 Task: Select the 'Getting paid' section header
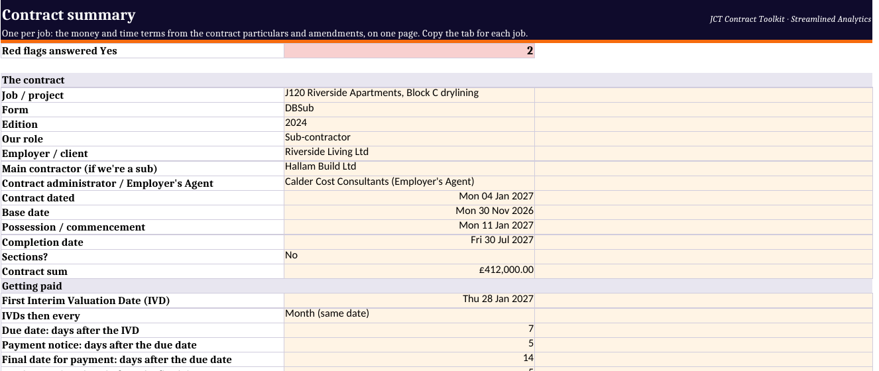click(x=437, y=286)
